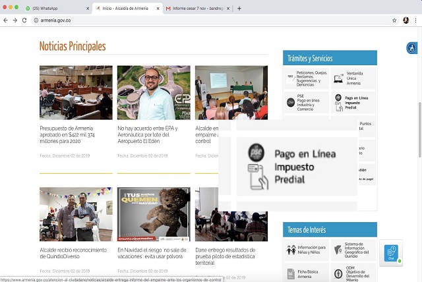Screen dimensions: 422x282
Task: Close the Informe cesar 7 nov tab
Action: (228, 9)
